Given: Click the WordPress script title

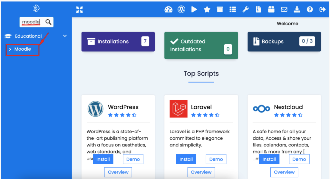Looking at the screenshot, I should (123, 107).
